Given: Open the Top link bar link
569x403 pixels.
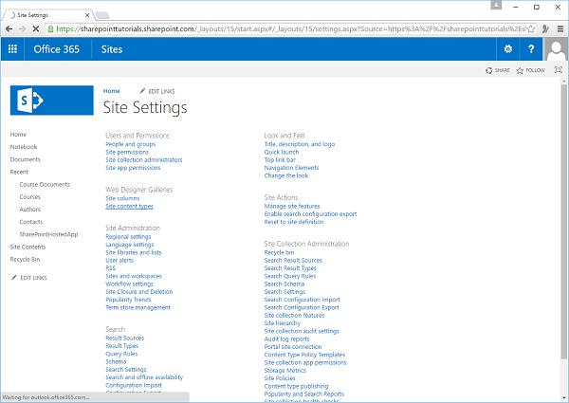Looking at the screenshot, I should point(280,159).
